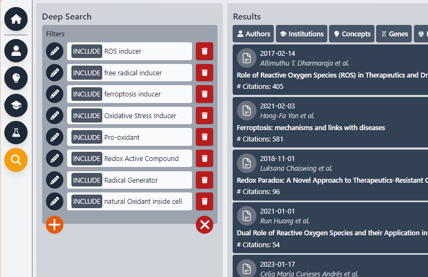The height and width of the screenshot is (277, 428).
Task: Toggle INCLUDE on ferroptosis inducer filter
Action: [x=87, y=94]
